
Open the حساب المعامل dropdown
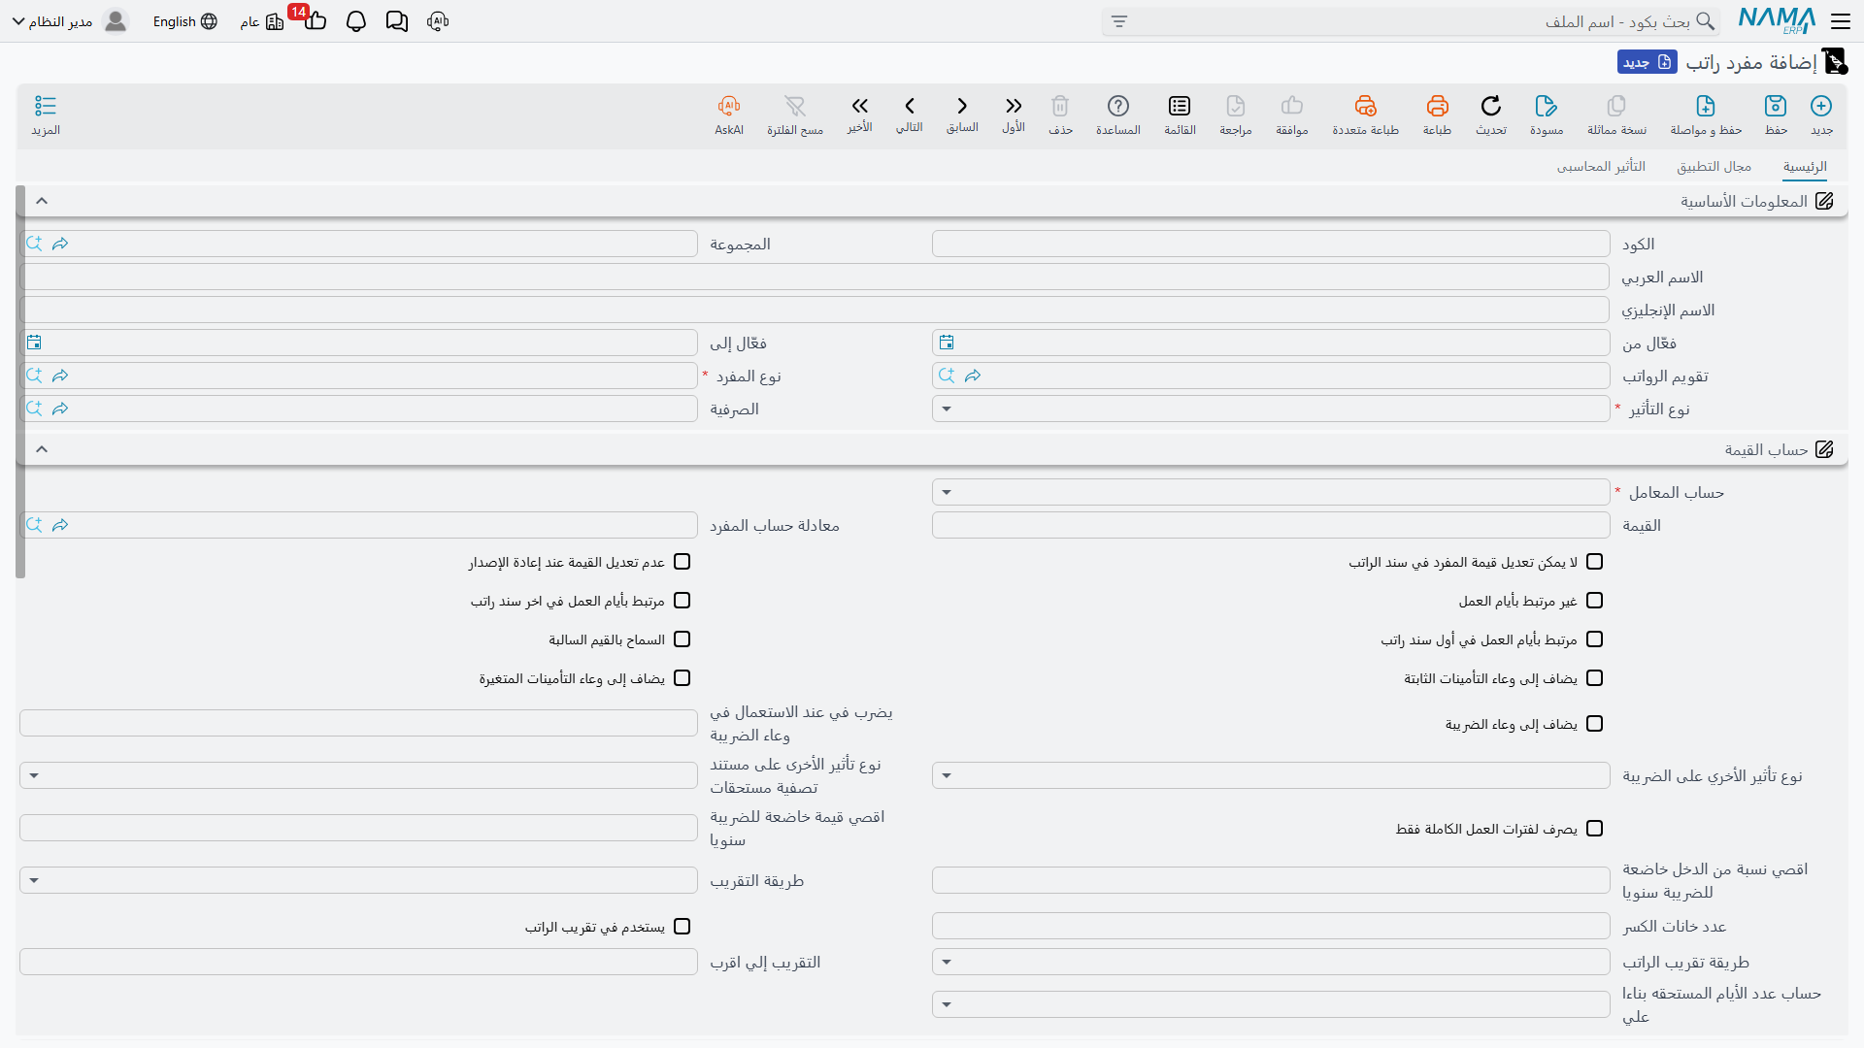(1271, 492)
